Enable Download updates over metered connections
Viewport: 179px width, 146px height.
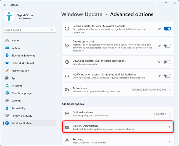(x=167, y=62)
